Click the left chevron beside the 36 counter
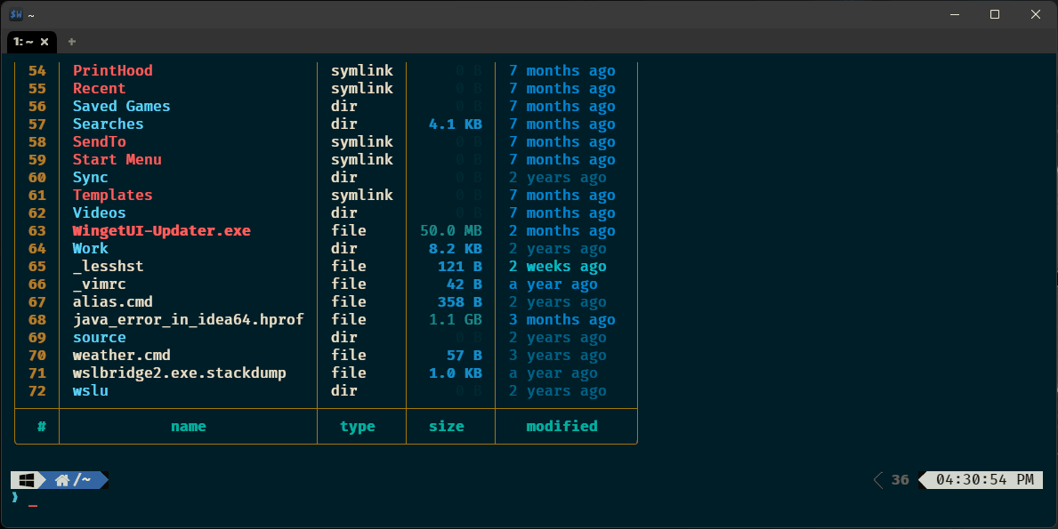1058x529 pixels. 877,479
